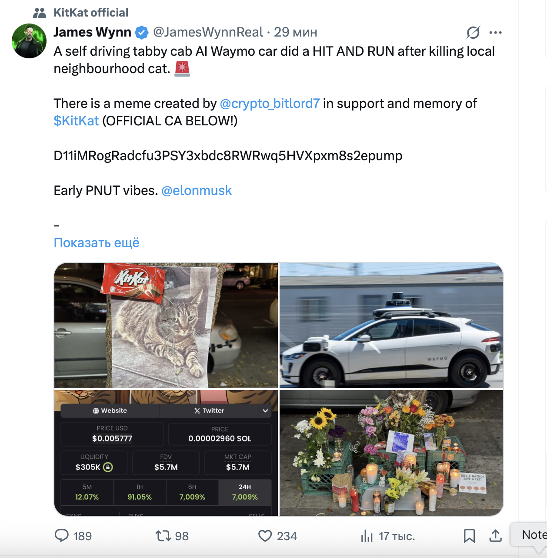Image resolution: width=547 pixels, height=558 pixels.
Task: Click the verified blue checkmark badge
Action: coord(142,32)
